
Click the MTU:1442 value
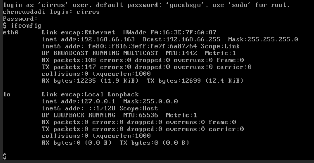click(181, 53)
